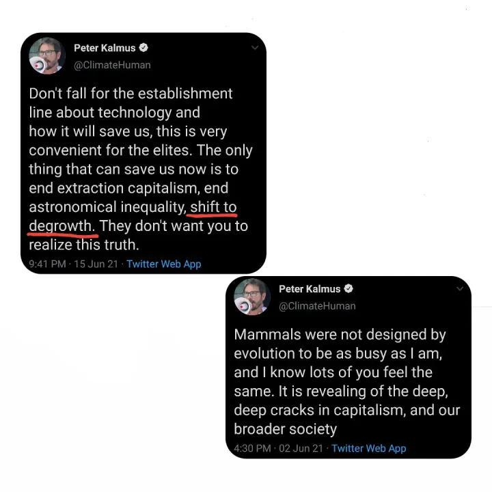
Task: Click the "Mammals were not designed by" line
Action: tap(340, 335)
